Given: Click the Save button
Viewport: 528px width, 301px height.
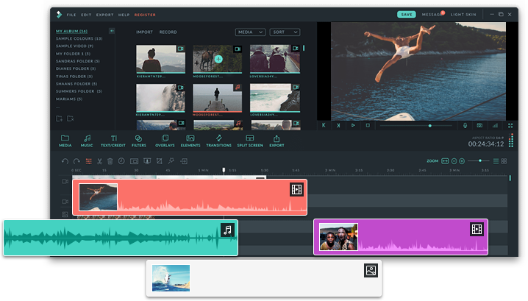Looking at the screenshot, I should tap(406, 14).
